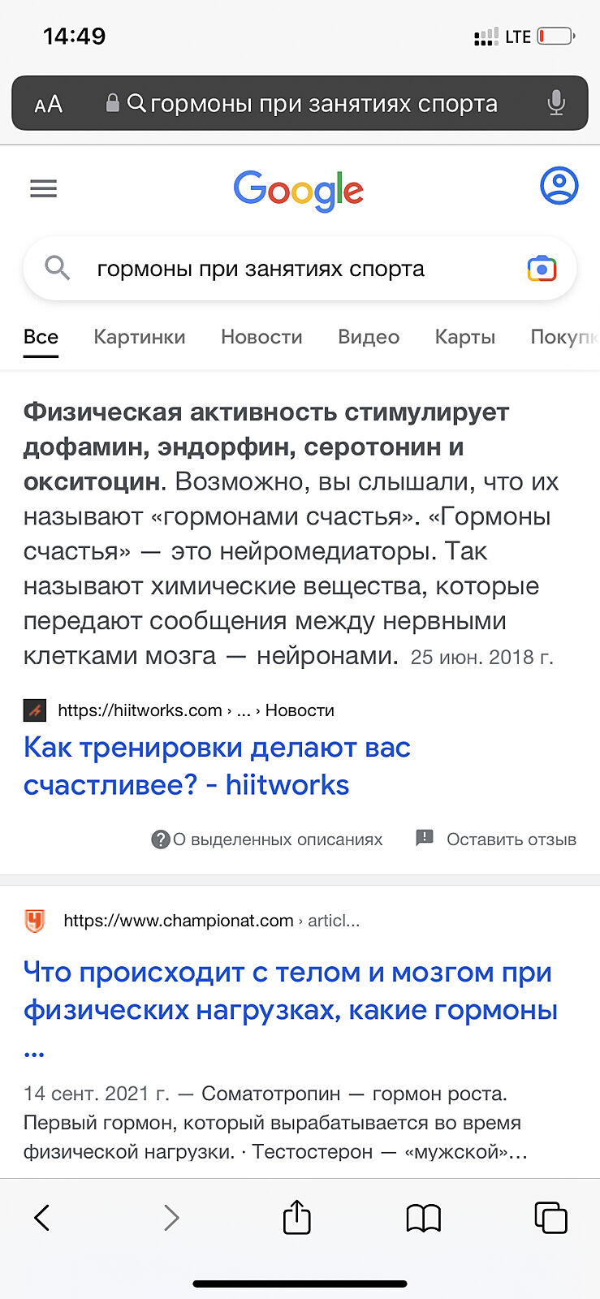This screenshot has height=1299, width=600.
Task: Focus the Google search input field
Action: coord(292,269)
